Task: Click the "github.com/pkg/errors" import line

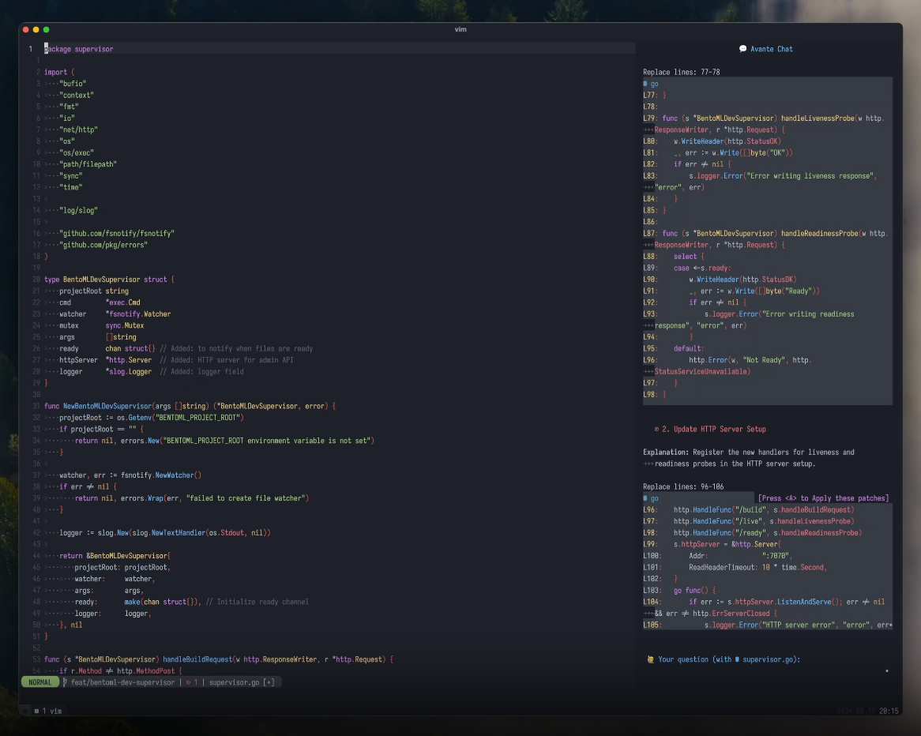Action: point(103,245)
